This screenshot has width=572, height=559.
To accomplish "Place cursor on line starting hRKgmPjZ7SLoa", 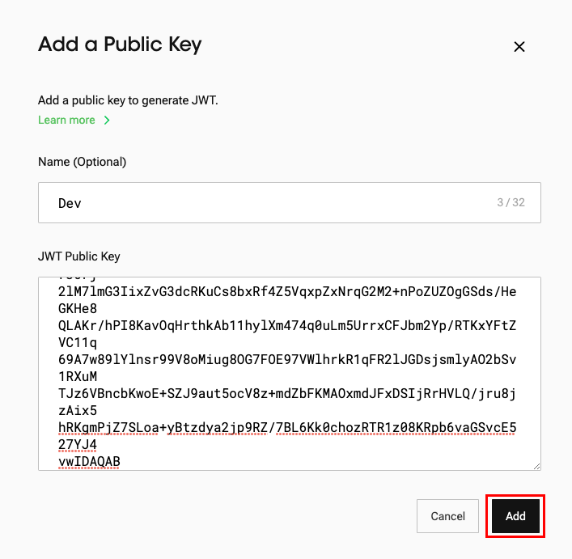I will click(287, 427).
